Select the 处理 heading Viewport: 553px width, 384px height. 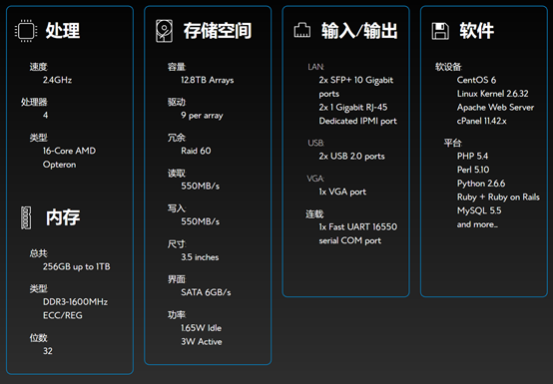point(63,31)
